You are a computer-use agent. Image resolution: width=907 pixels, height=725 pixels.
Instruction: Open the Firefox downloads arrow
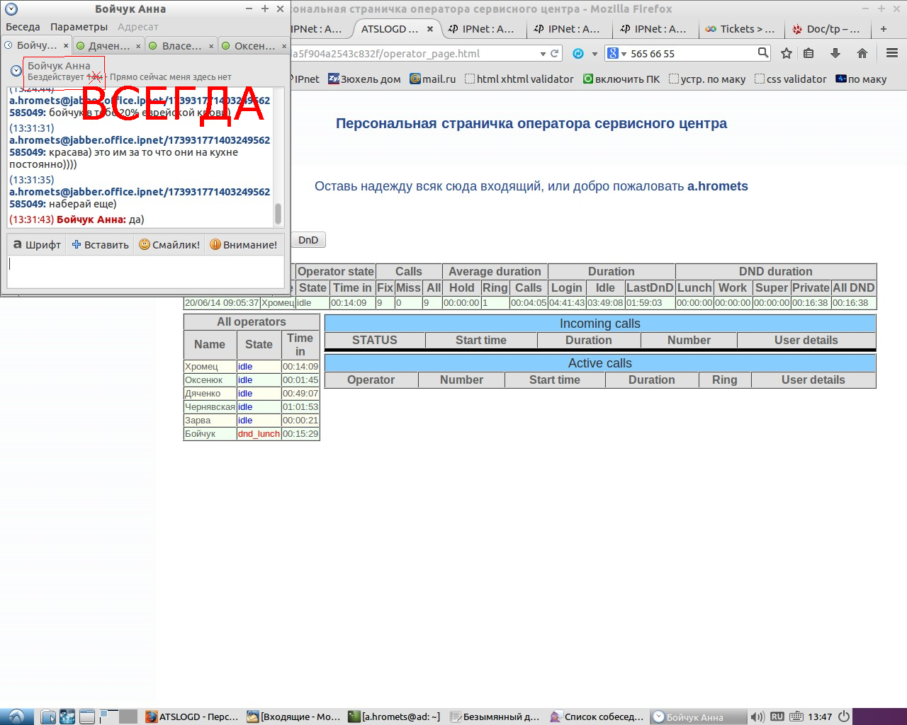[835, 53]
